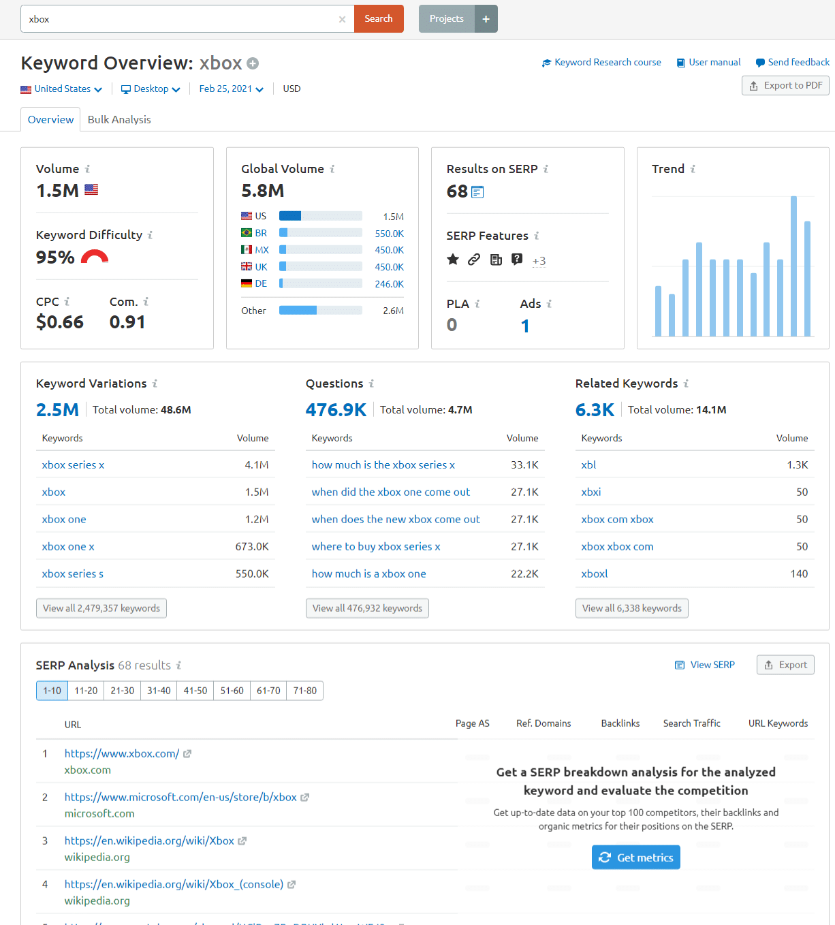
Task: Open the View SERP link
Action: [705, 665]
